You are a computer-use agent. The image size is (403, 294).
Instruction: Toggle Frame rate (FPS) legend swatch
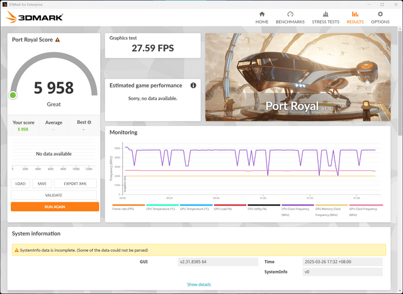(128, 205)
